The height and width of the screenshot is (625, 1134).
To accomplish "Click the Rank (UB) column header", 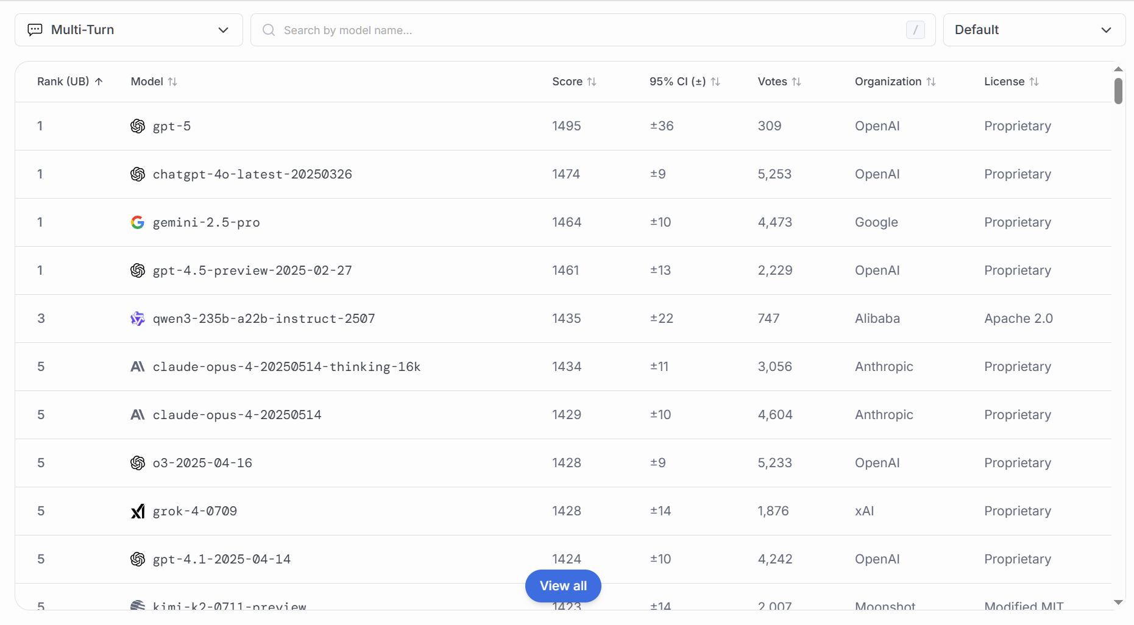I will tap(70, 82).
